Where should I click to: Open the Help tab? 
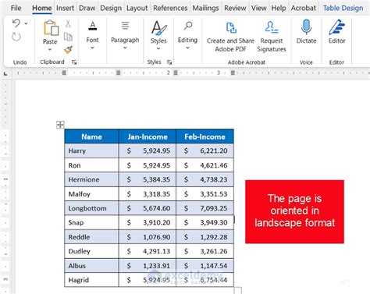tap(279, 8)
